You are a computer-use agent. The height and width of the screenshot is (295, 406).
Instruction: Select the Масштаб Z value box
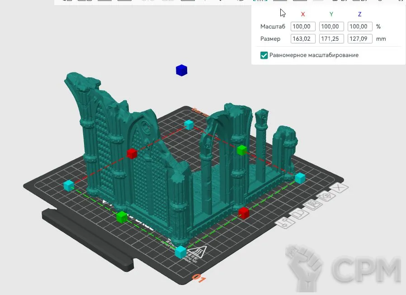(360, 27)
